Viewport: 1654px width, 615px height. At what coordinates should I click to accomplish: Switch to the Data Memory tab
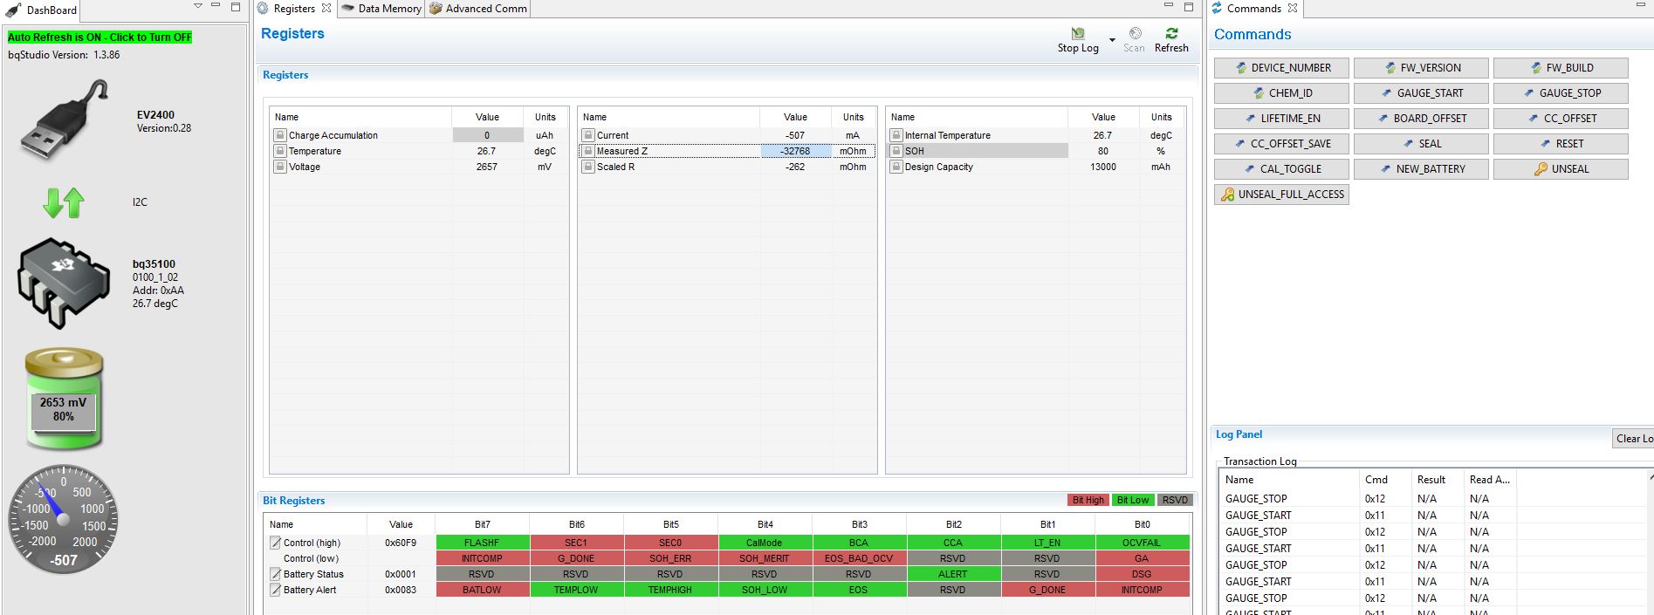381,9
